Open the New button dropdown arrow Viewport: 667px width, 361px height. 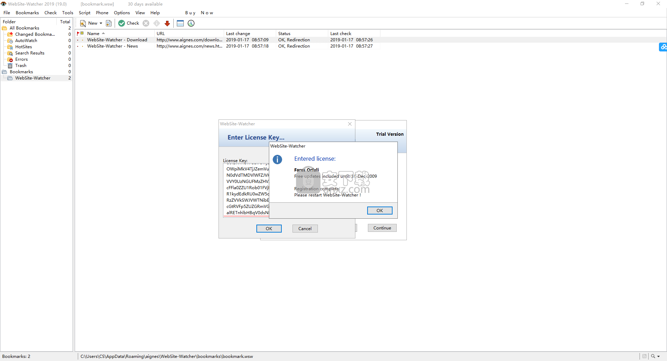pos(101,23)
